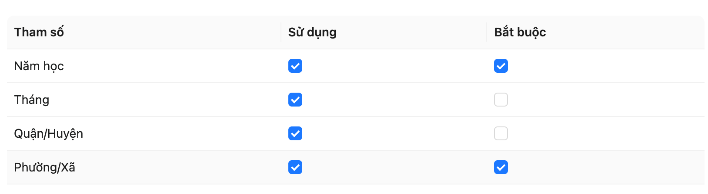Turn off Bắt buộc for Phường/Xã
Viewport: 708px width, 194px height.
point(501,167)
